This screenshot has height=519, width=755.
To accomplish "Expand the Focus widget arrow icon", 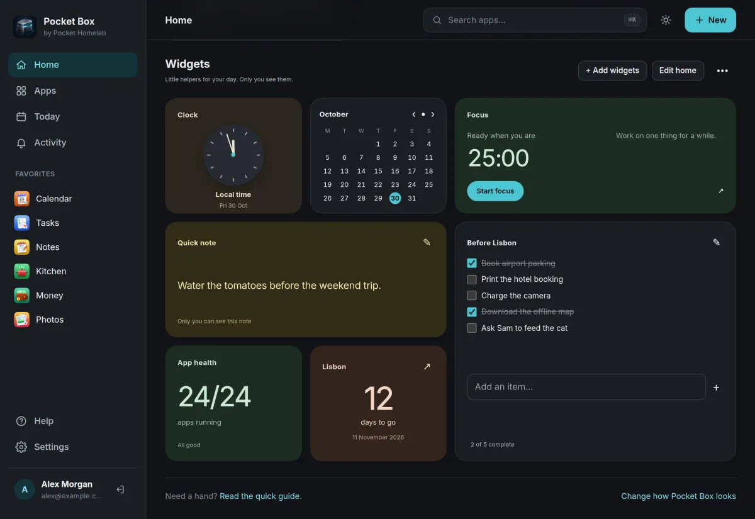I will coord(720,191).
